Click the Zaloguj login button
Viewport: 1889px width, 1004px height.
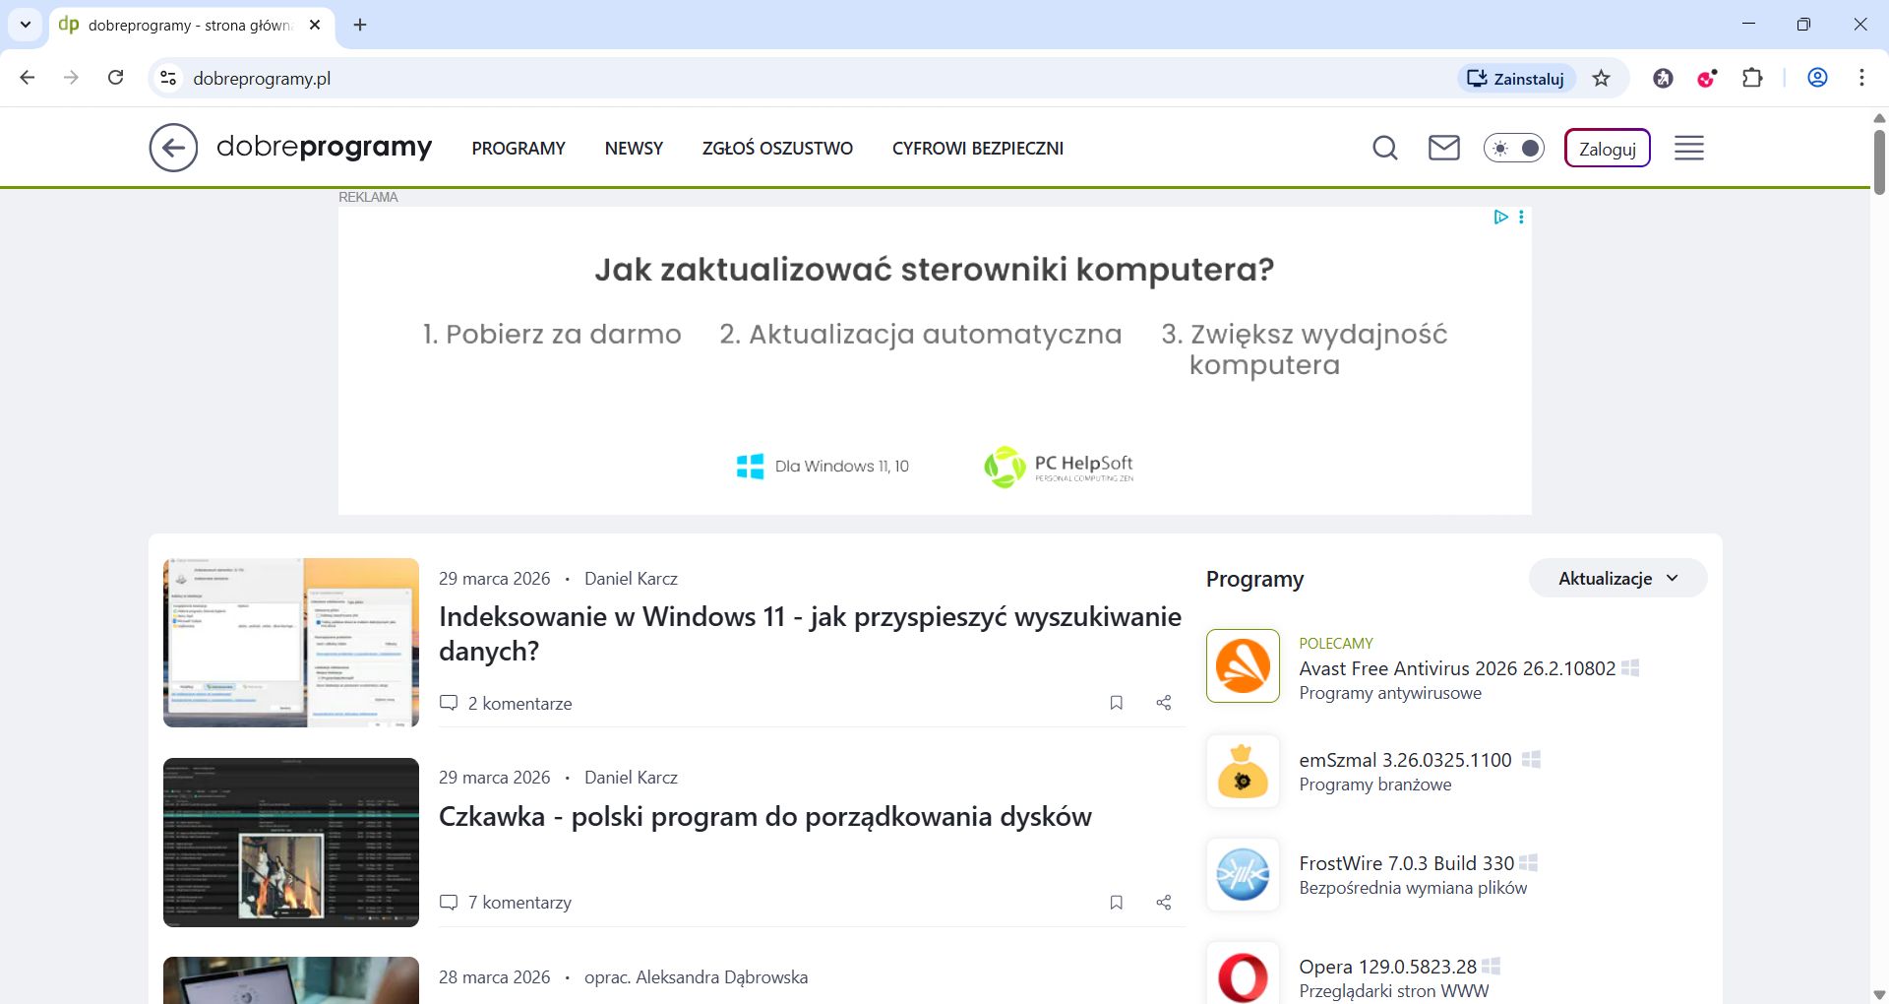1608,148
